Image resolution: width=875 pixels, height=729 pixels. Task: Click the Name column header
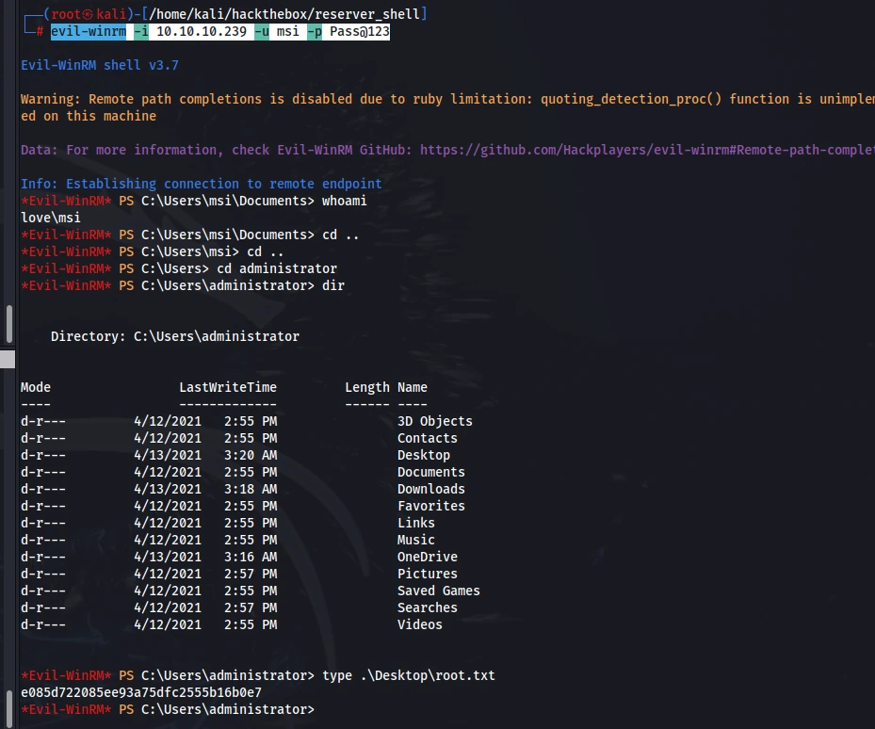click(x=413, y=387)
